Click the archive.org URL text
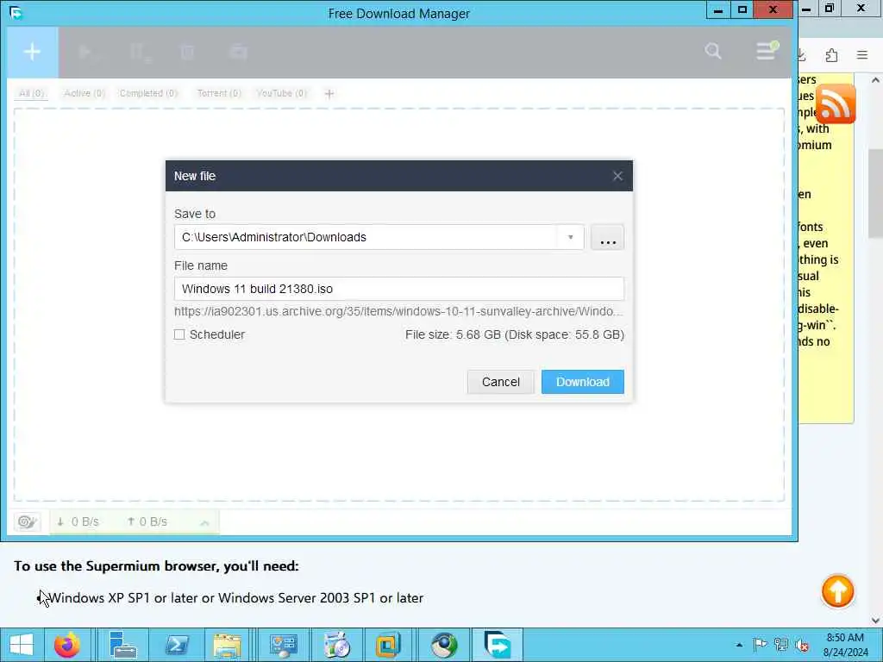The height and width of the screenshot is (662, 883). pyautogui.click(x=398, y=311)
